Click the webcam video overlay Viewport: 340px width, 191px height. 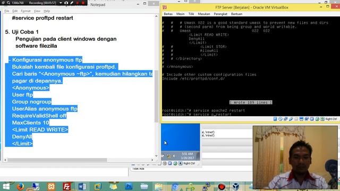pyautogui.click(x=295, y=158)
